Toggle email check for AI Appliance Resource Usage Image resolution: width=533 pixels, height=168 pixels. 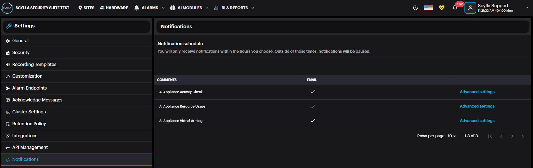(312, 106)
